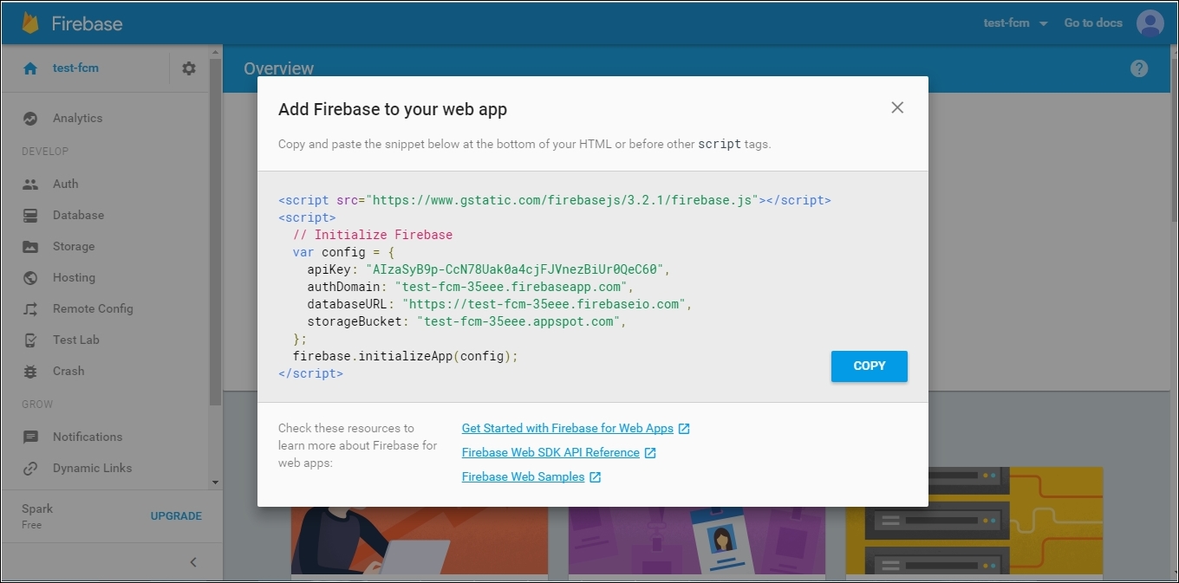
Task: Click the COPY button
Action: coord(870,366)
